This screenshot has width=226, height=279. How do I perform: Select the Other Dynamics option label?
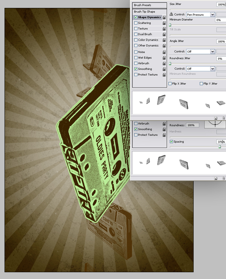[148, 46]
